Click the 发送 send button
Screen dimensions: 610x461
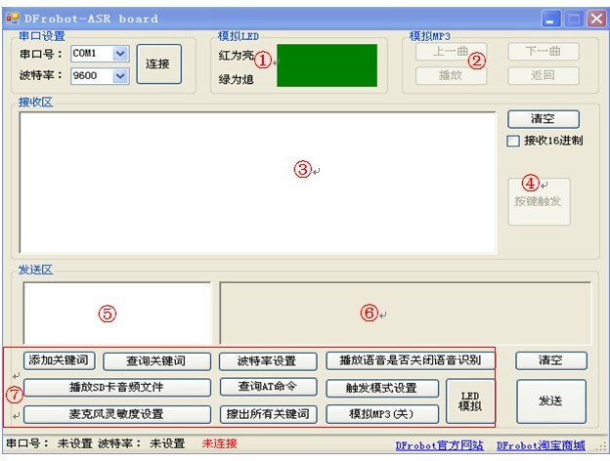pyautogui.click(x=551, y=401)
